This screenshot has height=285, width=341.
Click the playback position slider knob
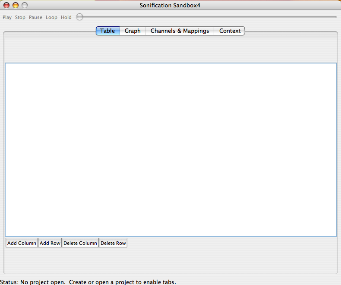79,17
